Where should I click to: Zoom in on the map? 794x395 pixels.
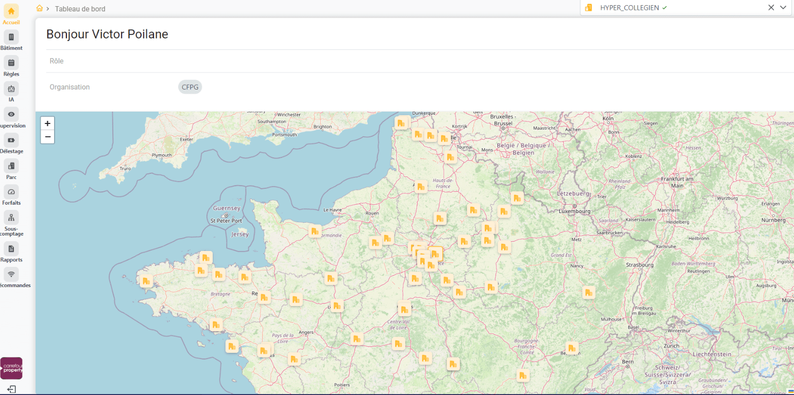[x=47, y=123]
